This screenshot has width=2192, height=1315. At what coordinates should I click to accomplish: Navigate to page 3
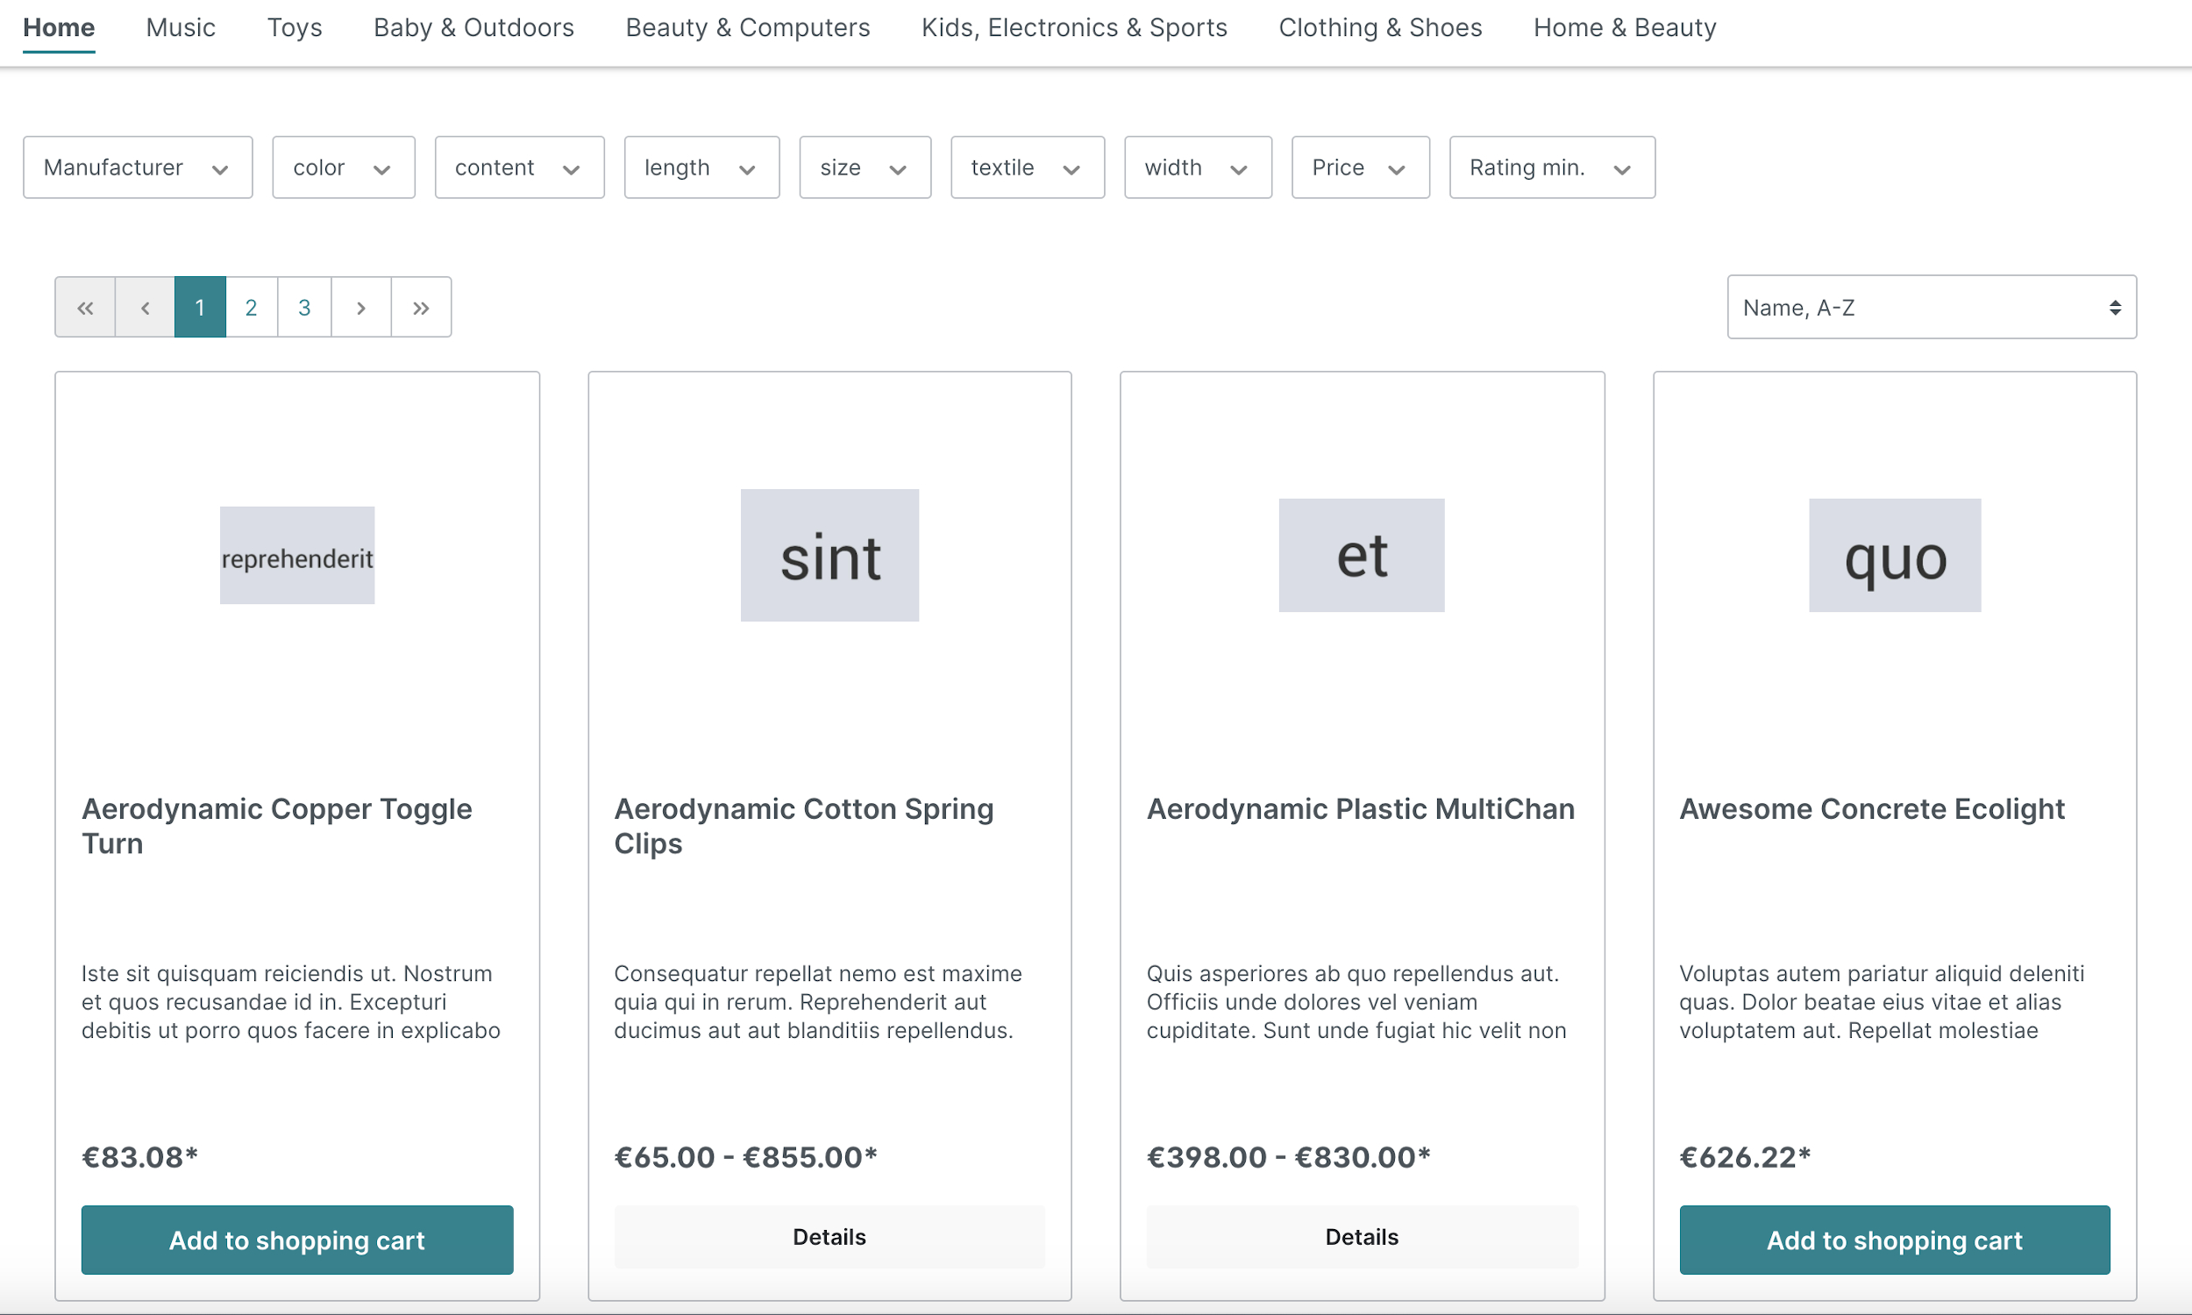pos(305,307)
